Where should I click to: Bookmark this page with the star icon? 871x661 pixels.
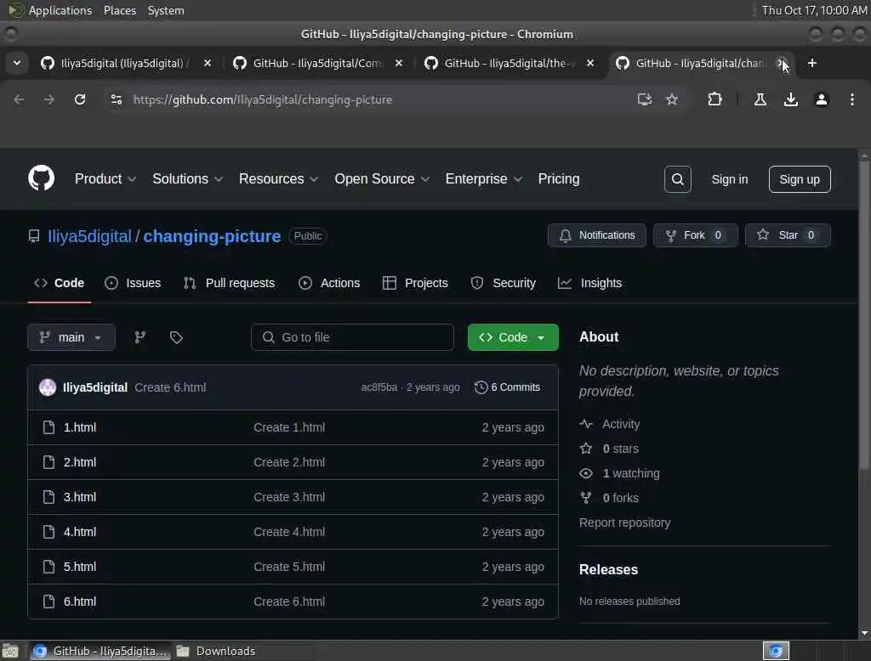coord(672,99)
